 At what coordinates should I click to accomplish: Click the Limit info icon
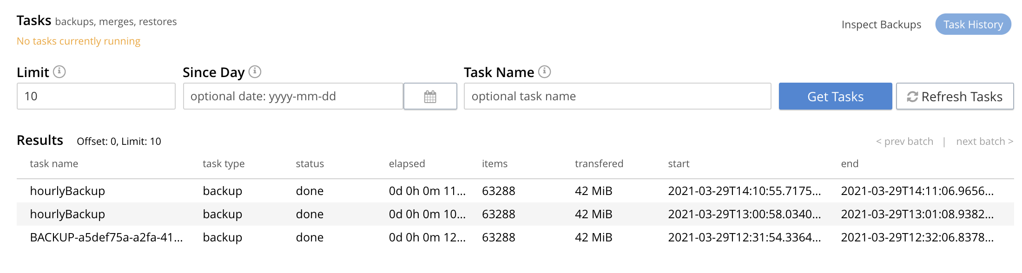59,72
